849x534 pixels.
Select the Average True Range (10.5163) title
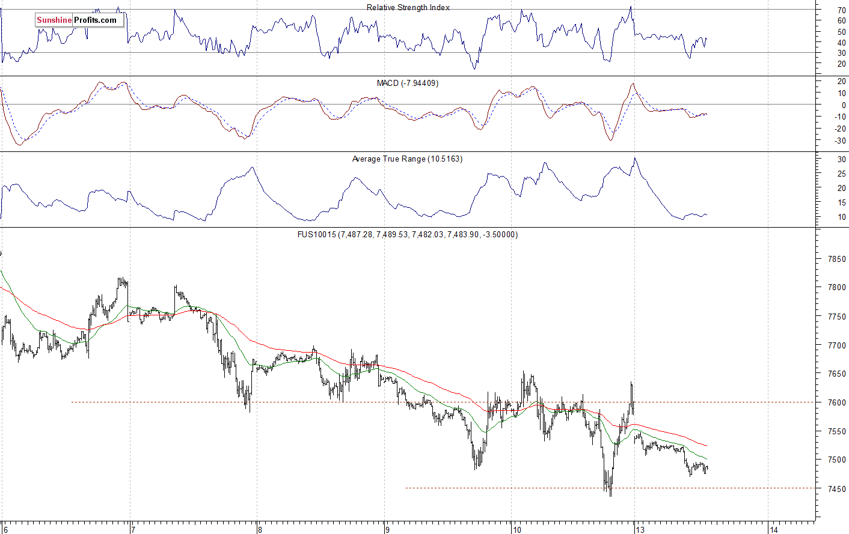407,159
